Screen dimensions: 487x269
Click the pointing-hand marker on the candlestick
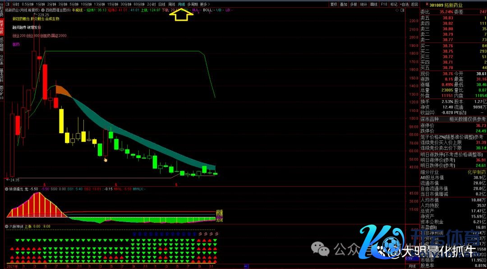106,159
